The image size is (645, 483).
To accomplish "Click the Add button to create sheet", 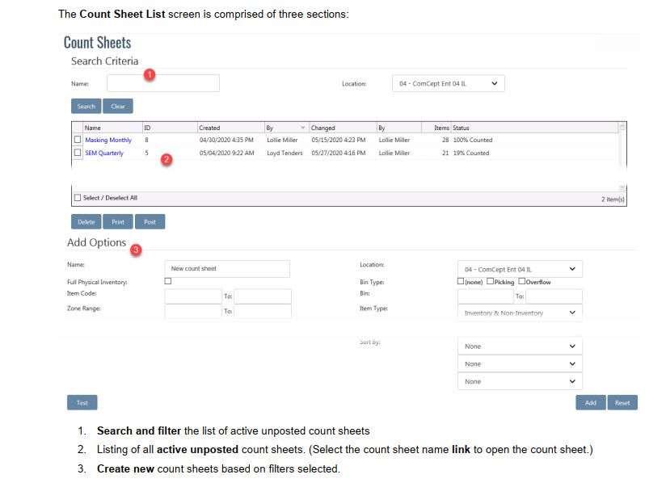I will tap(590, 402).
